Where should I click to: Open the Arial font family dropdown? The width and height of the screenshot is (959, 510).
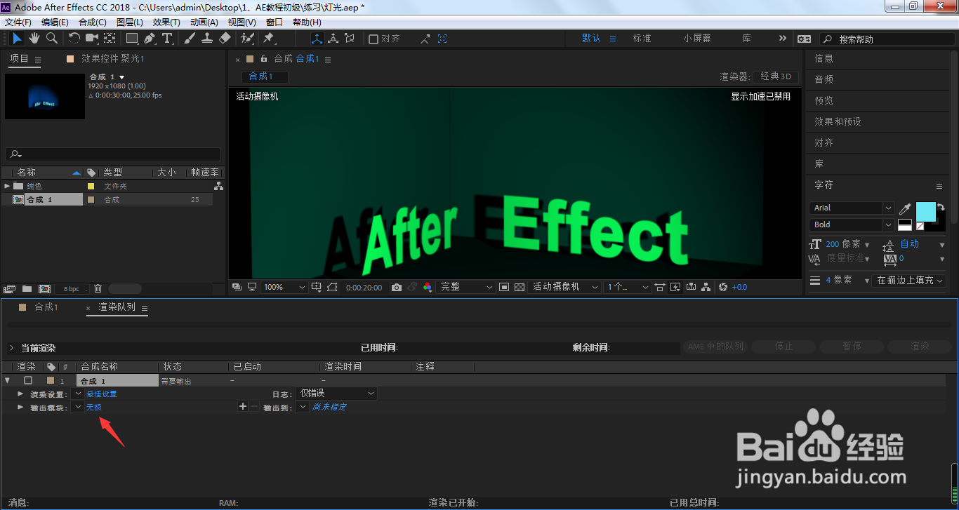852,208
